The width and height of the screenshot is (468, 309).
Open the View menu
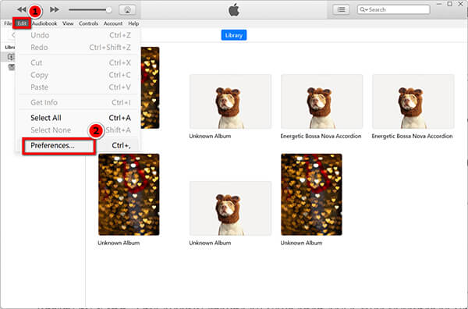click(x=68, y=23)
